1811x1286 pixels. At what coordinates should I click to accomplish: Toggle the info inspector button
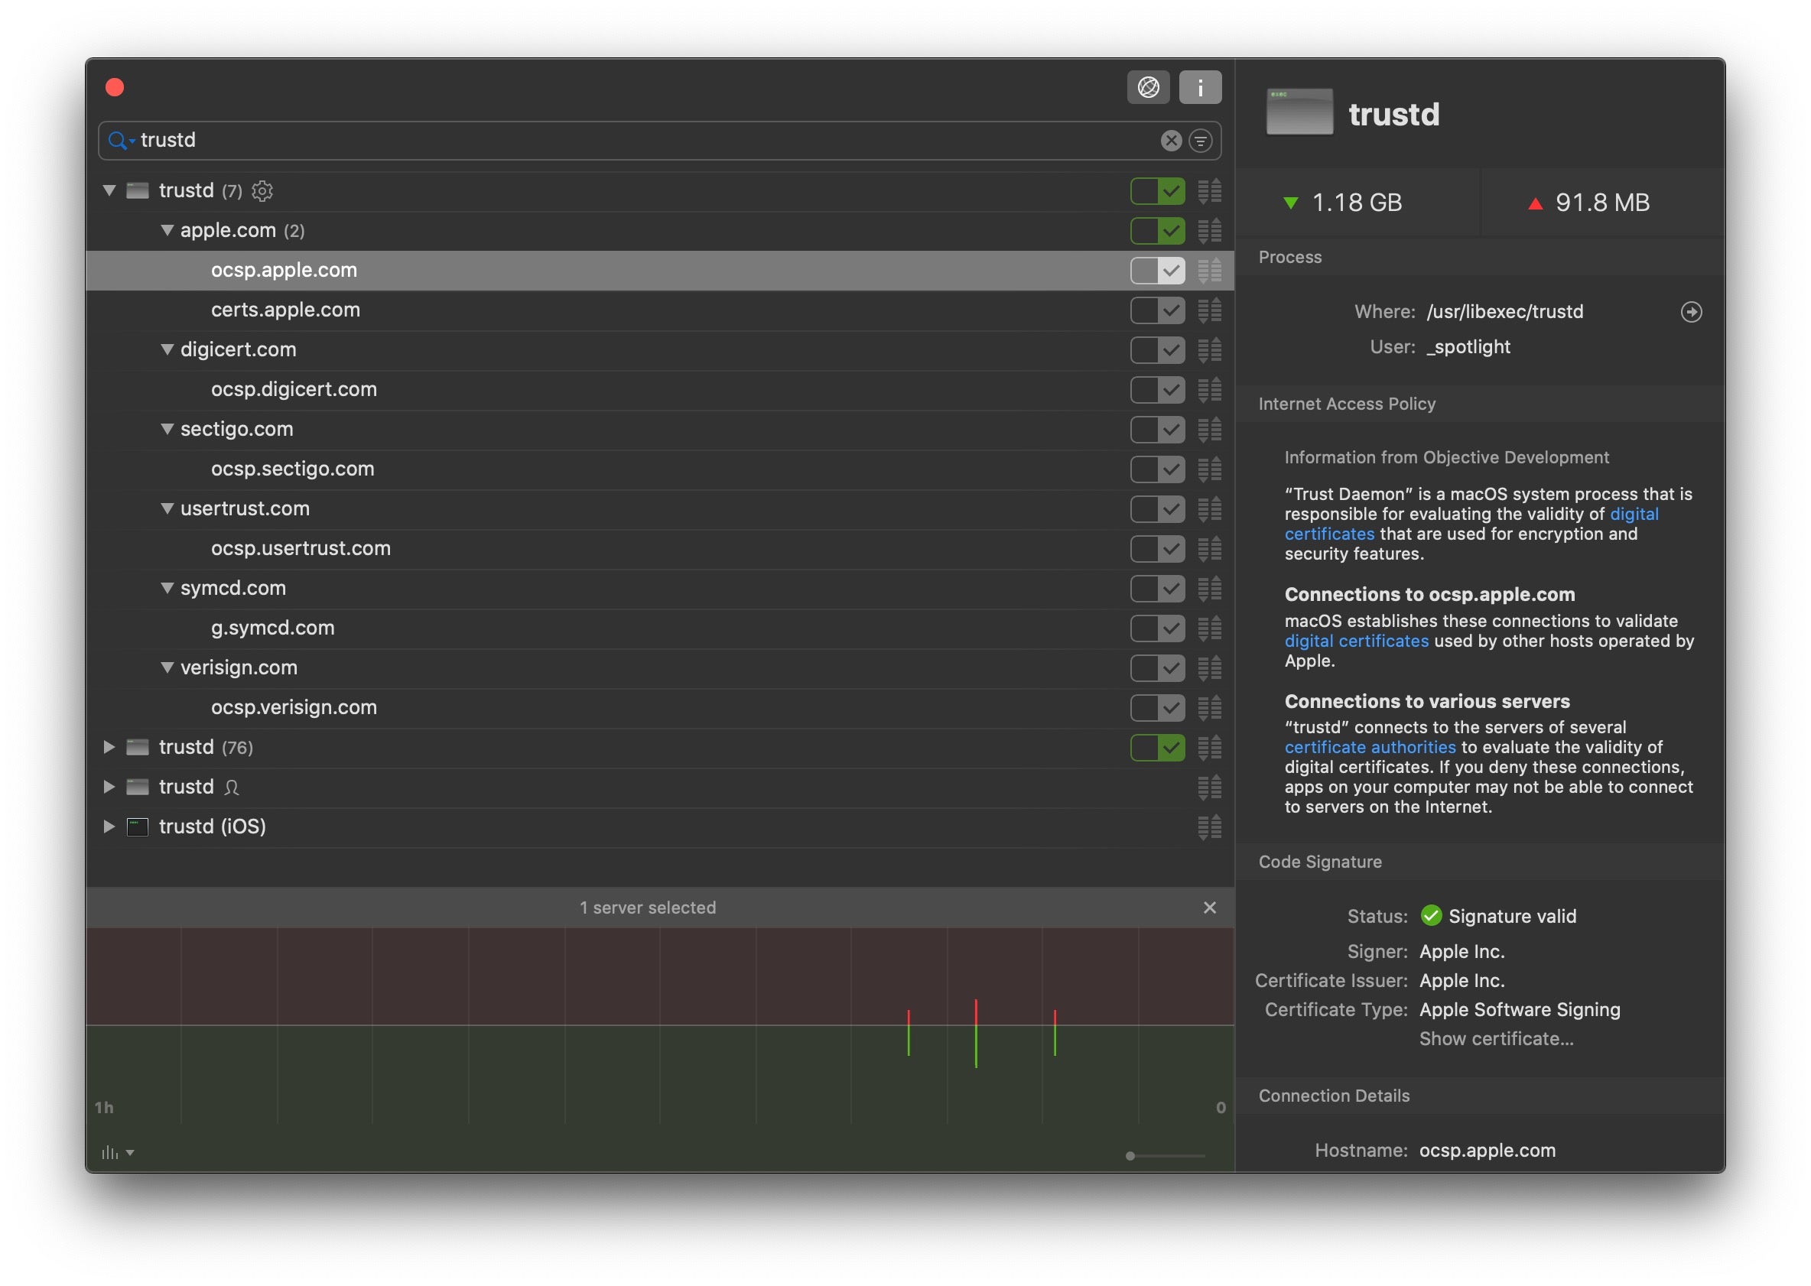tap(1199, 87)
